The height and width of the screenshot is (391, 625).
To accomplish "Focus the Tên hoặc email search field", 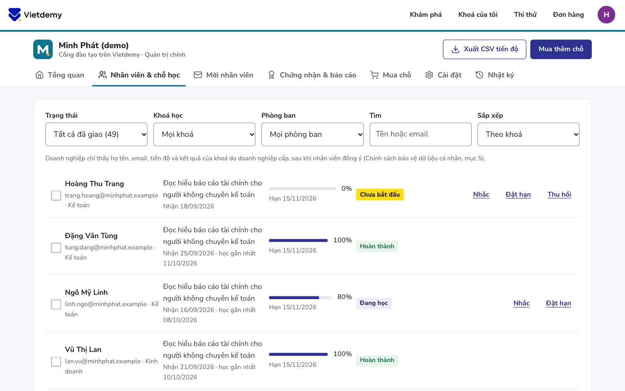I will [421, 135].
